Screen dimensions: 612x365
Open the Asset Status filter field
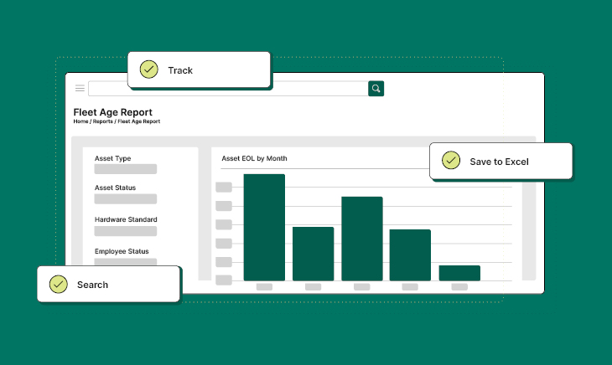125,199
